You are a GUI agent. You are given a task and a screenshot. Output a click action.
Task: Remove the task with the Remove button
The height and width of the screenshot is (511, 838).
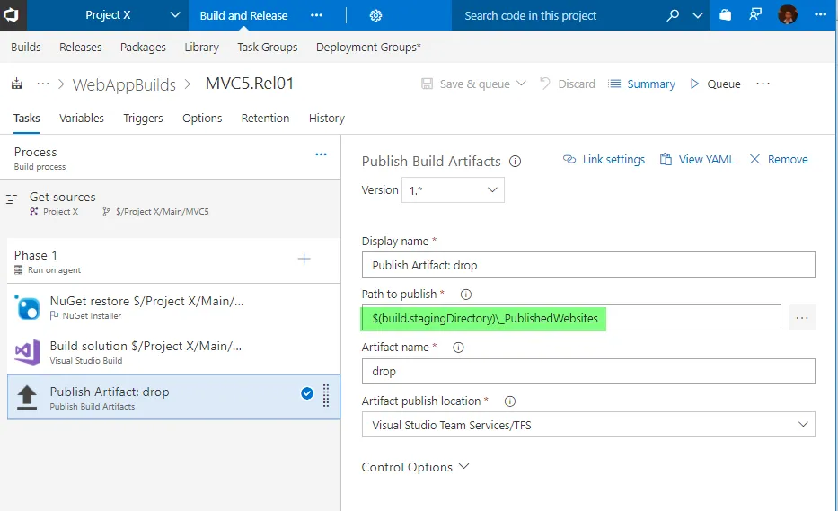click(x=779, y=159)
